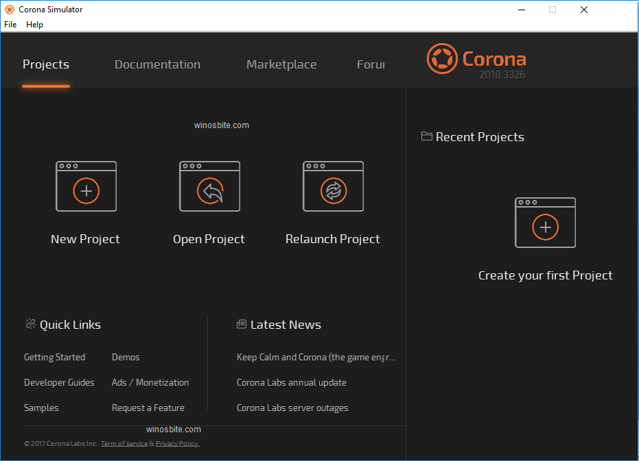
Task: Open the Samples quick link
Action: pyautogui.click(x=41, y=408)
